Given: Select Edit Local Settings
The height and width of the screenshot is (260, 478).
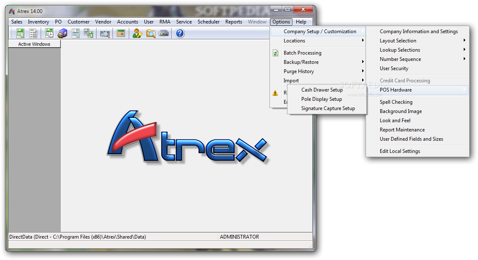Looking at the screenshot, I should (417, 151).
